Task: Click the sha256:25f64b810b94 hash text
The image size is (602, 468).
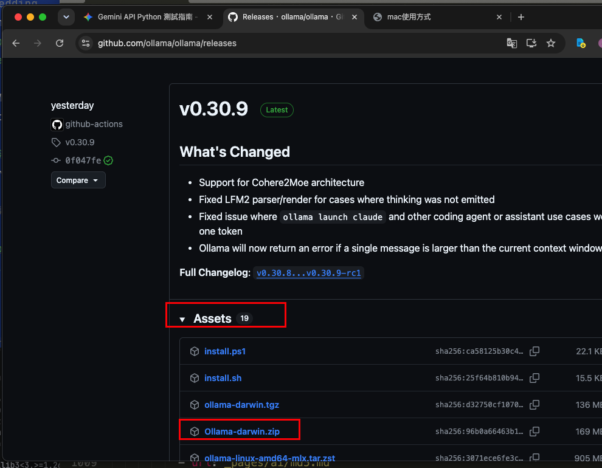Action: coord(479,378)
